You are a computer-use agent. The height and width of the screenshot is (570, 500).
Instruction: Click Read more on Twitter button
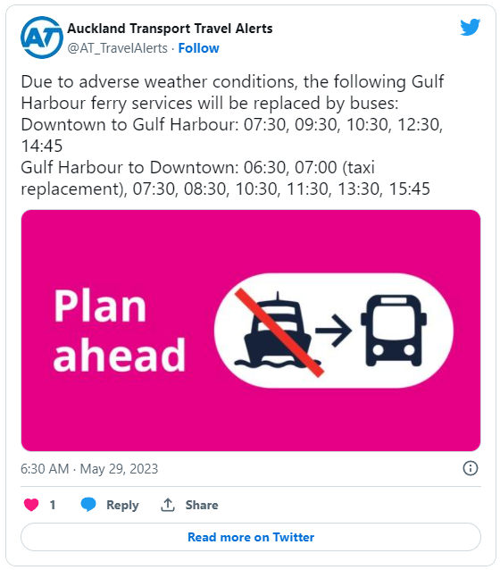[251, 537]
